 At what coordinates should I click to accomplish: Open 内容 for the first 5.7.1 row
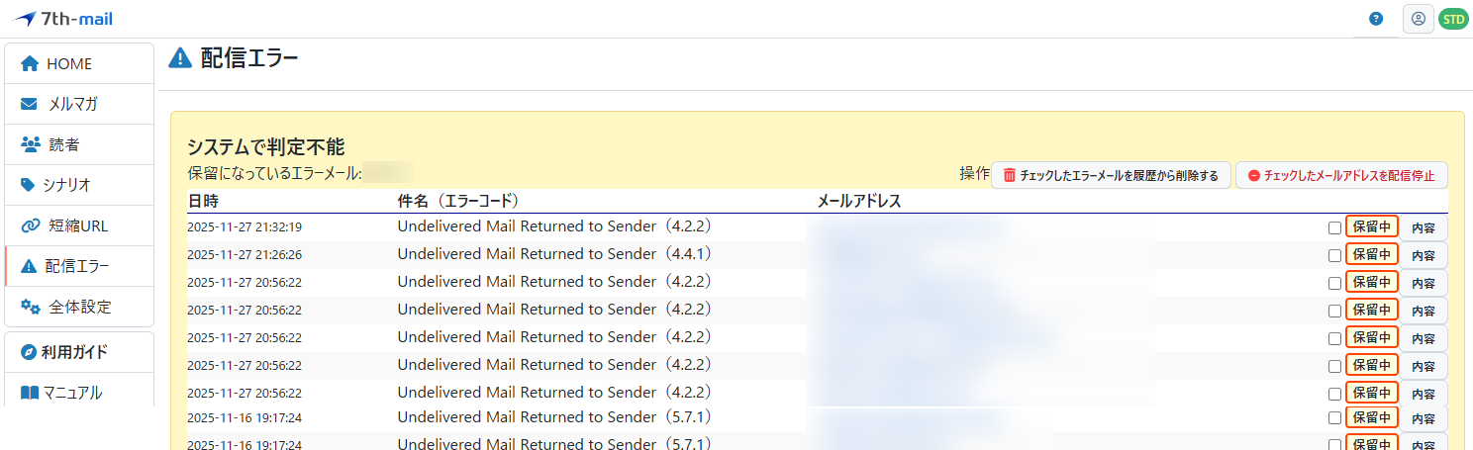coord(1424,418)
